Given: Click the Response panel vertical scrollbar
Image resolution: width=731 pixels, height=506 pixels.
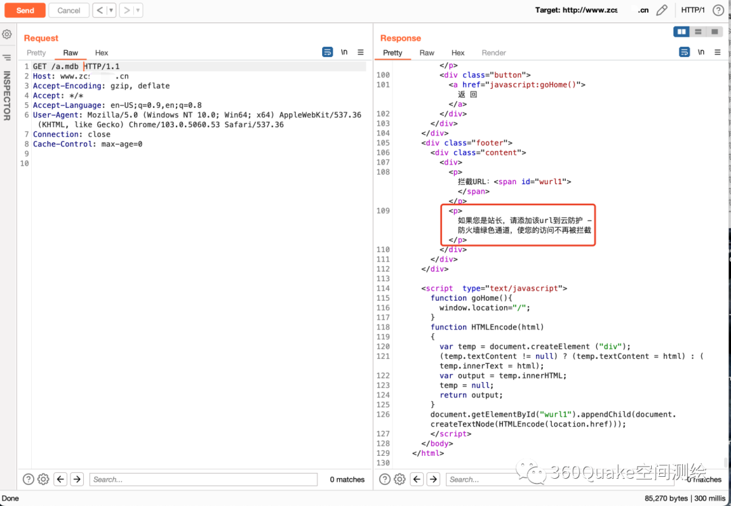Looking at the screenshot, I should pos(725,462).
